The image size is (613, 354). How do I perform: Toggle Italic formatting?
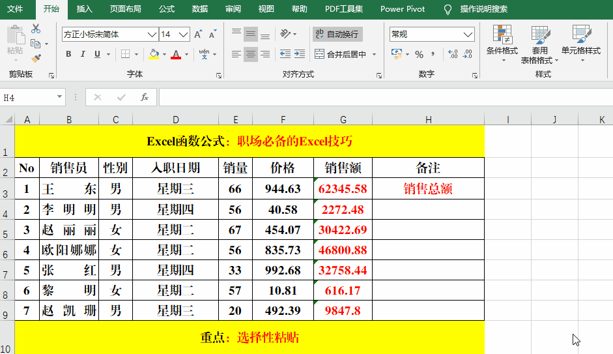83,54
